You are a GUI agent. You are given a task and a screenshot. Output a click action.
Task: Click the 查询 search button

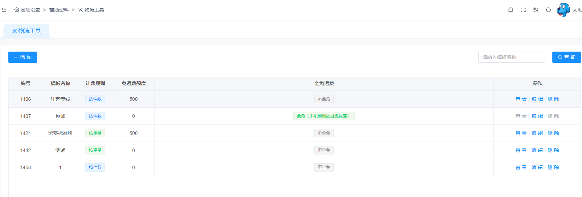(566, 57)
